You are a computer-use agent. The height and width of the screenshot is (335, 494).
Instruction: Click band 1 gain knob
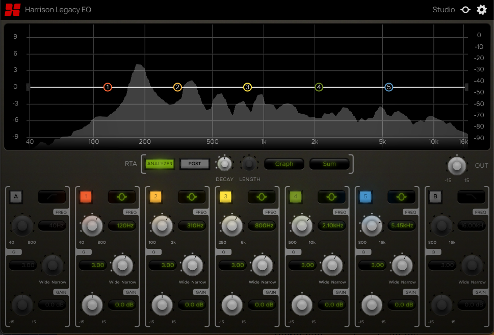[x=92, y=305]
